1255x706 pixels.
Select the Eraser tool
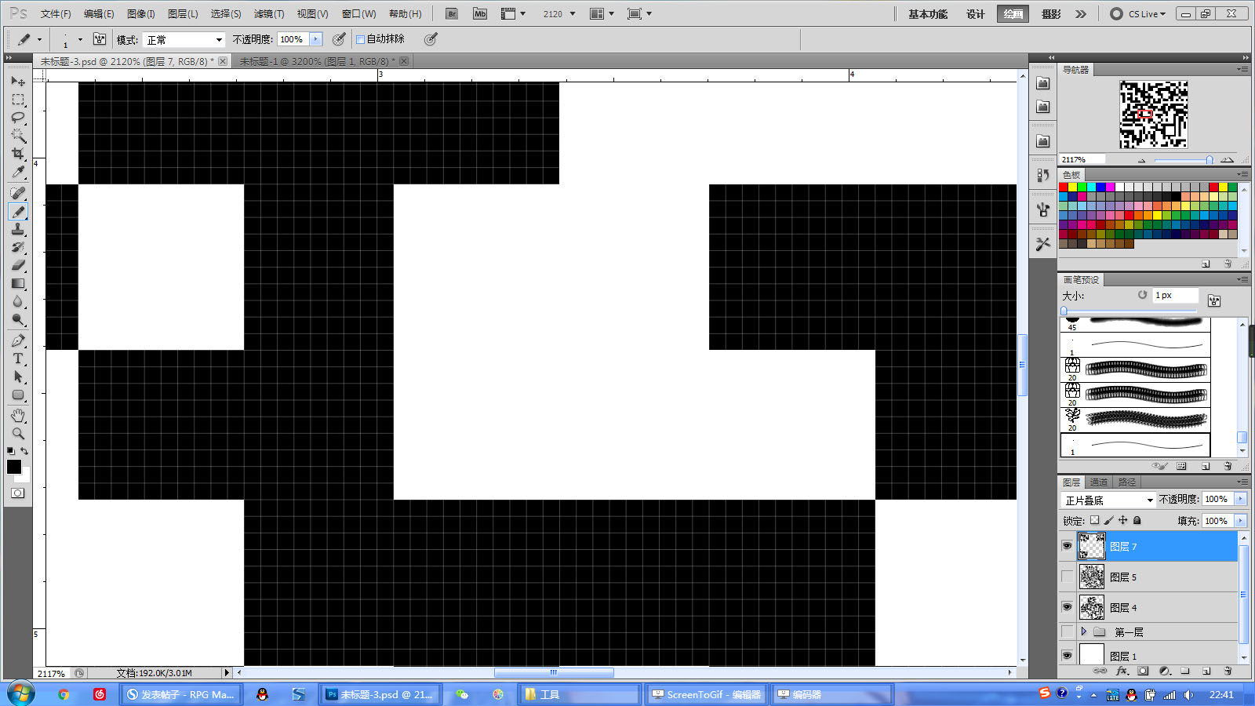point(18,265)
